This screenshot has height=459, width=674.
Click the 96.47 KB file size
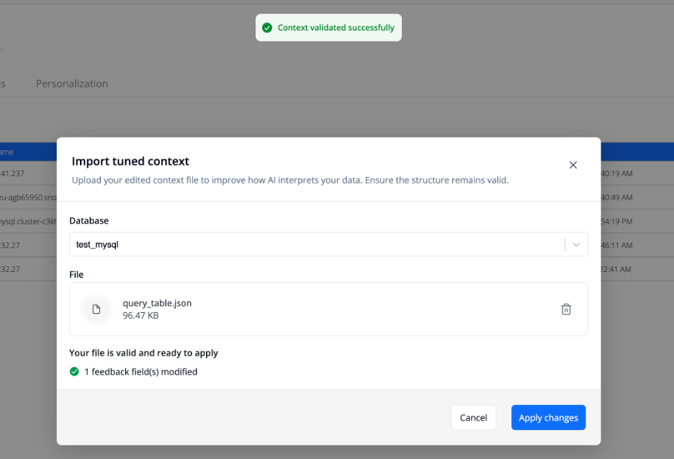point(140,316)
